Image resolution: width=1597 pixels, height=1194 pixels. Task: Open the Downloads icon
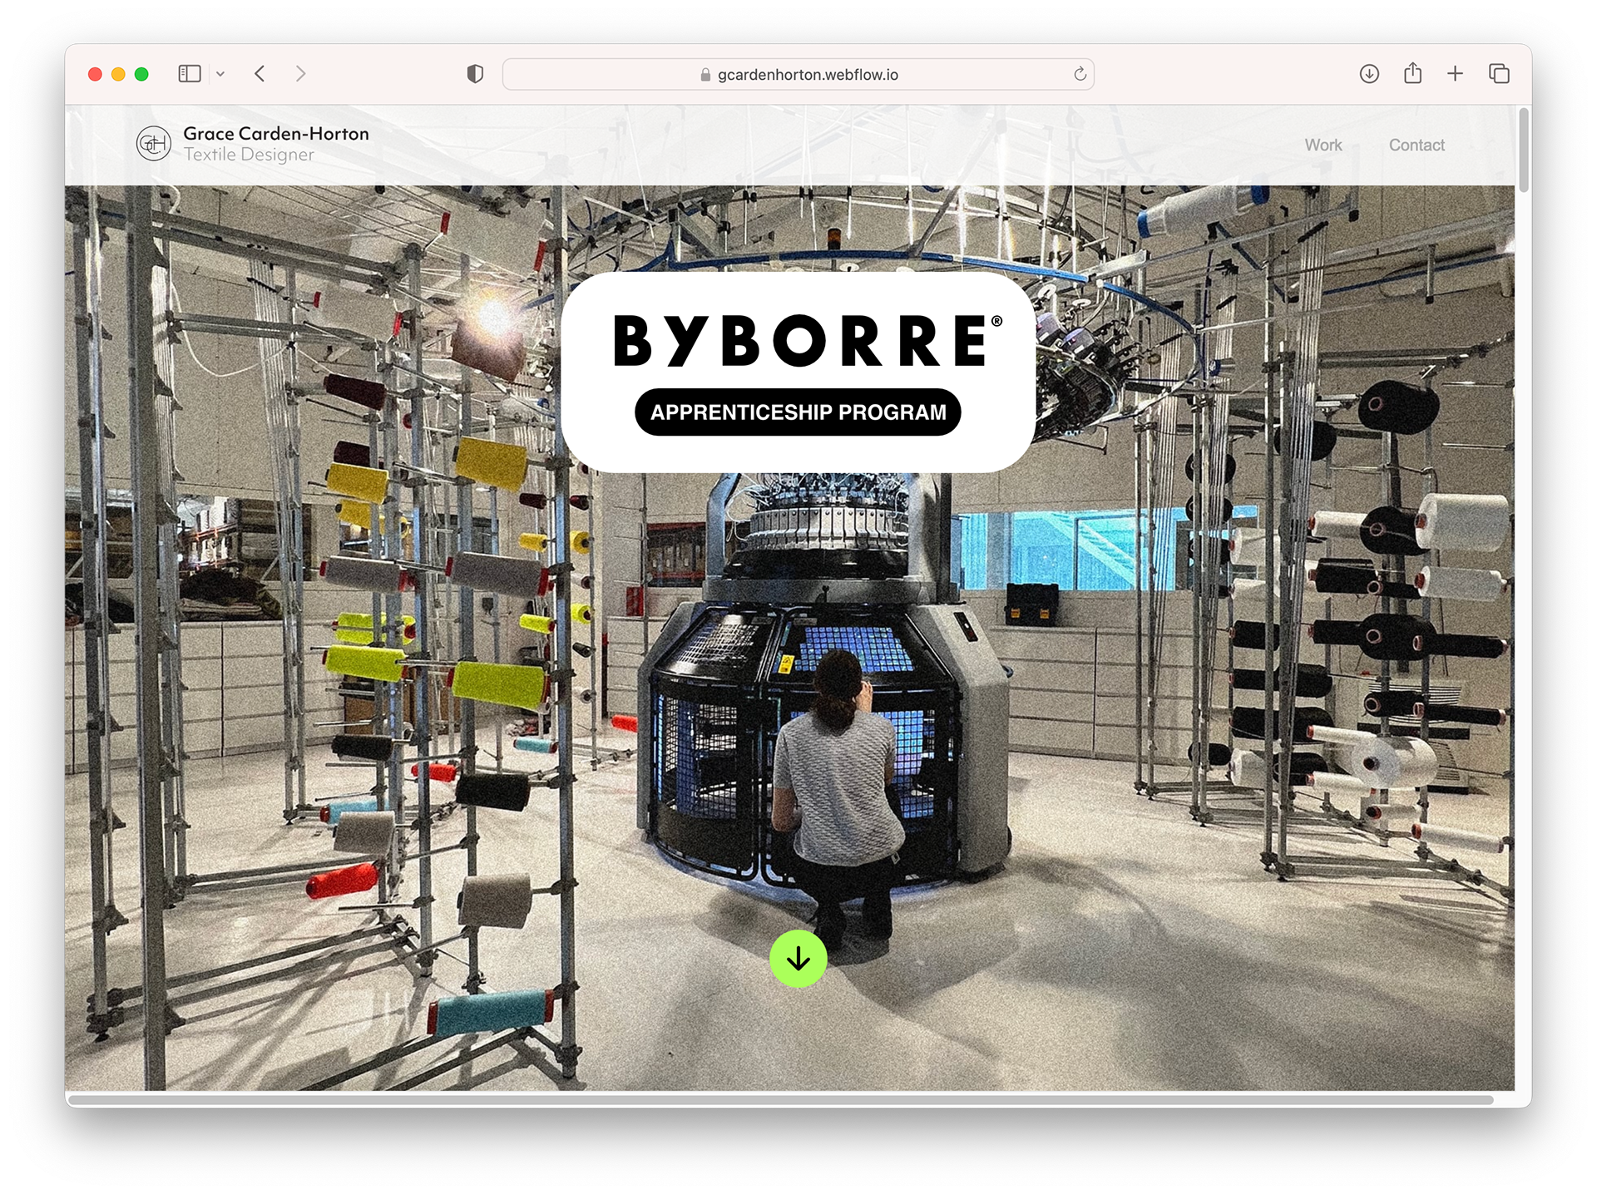(x=1369, y=74)
